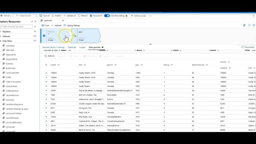Screen dimensions: 256x144
Task: Click the sort icon in the preview header
Action: (x=46, y=65)
